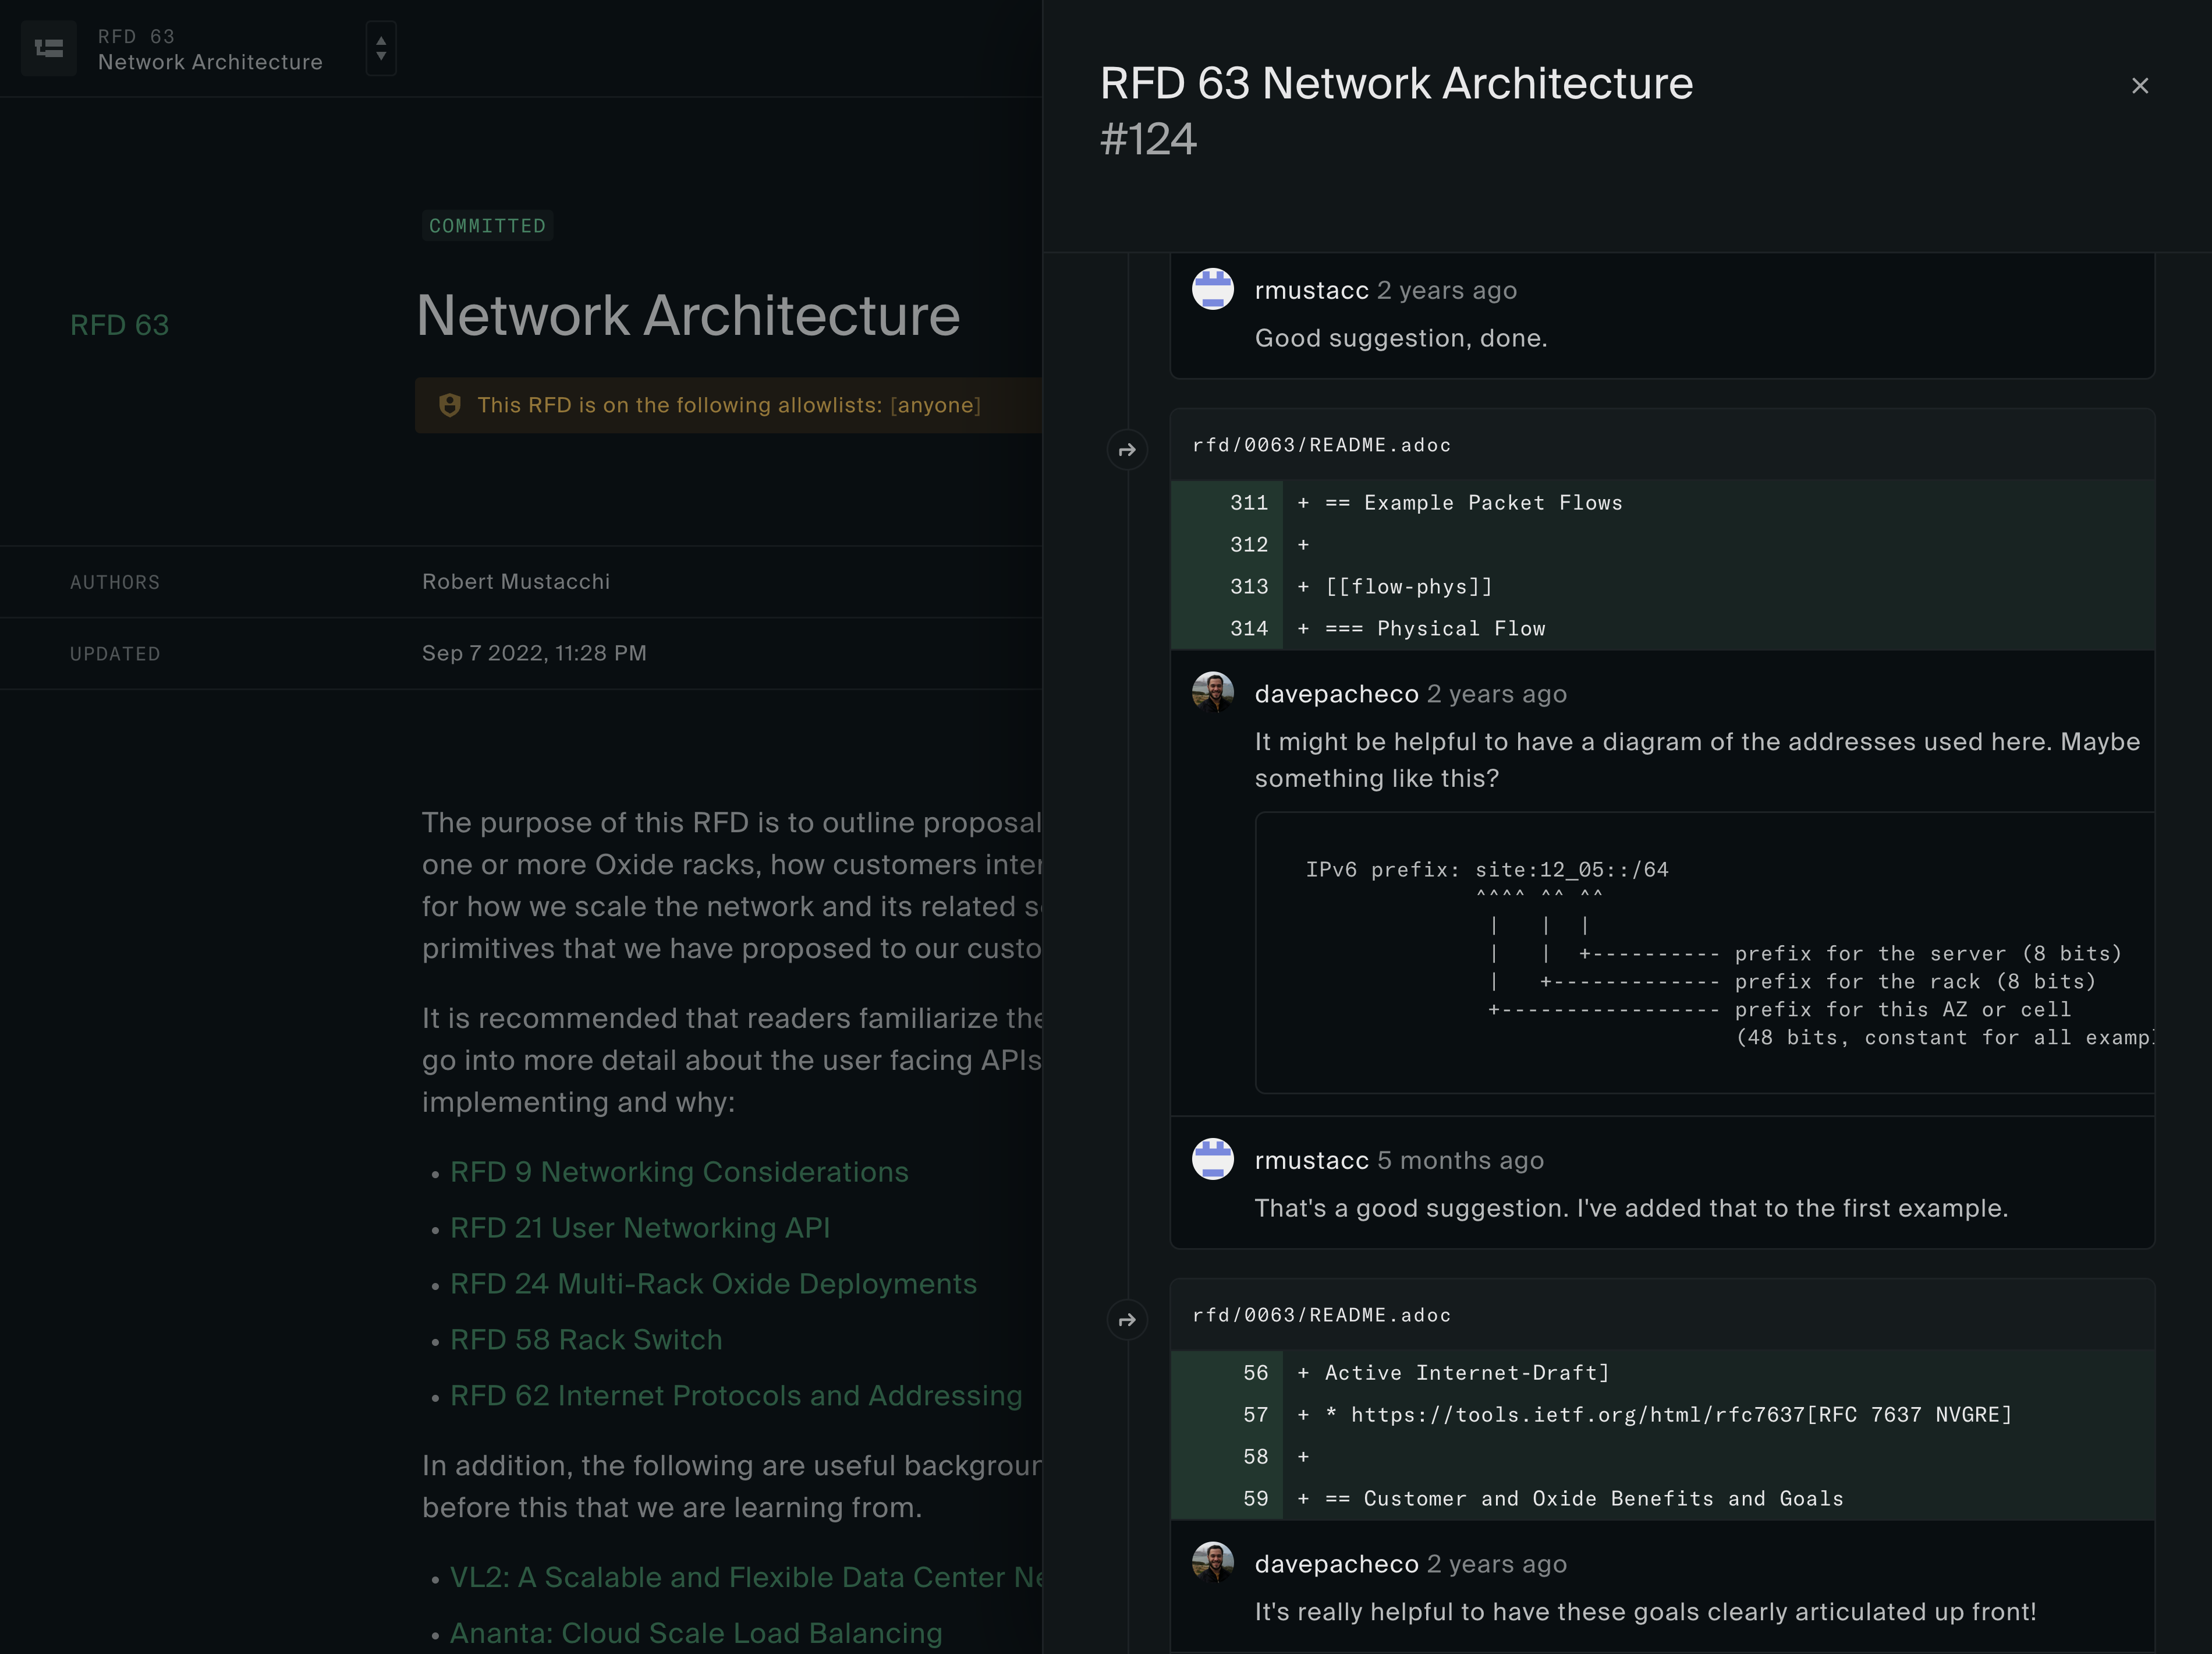Follow the RFD 58 Rack Switch link
This screenshot has height=1654, width=2212.
click(586, 1339)
